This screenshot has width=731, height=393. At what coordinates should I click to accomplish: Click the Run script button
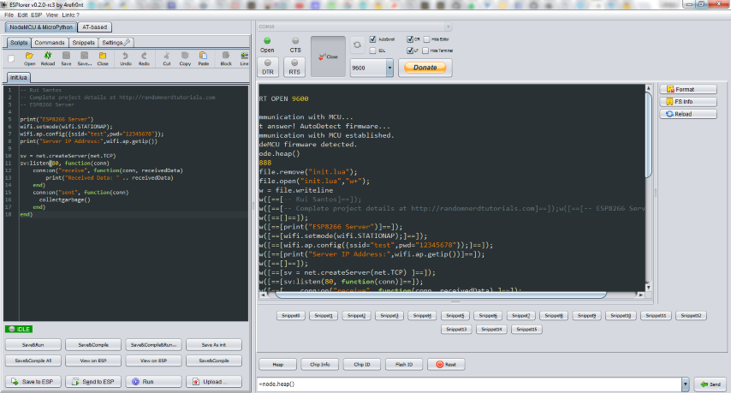coord(153,381)
